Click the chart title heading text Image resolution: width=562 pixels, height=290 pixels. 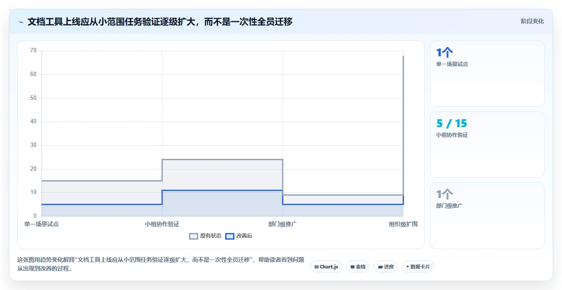pos(160,22)
